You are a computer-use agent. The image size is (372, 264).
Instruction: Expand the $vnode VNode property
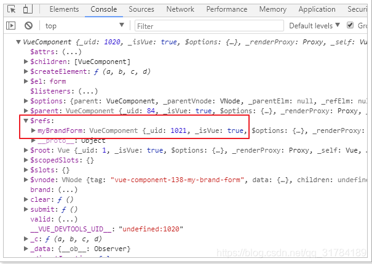[26, 180]
